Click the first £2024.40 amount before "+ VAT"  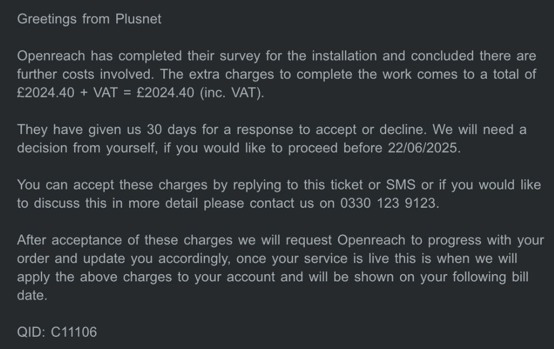point(46,93)
